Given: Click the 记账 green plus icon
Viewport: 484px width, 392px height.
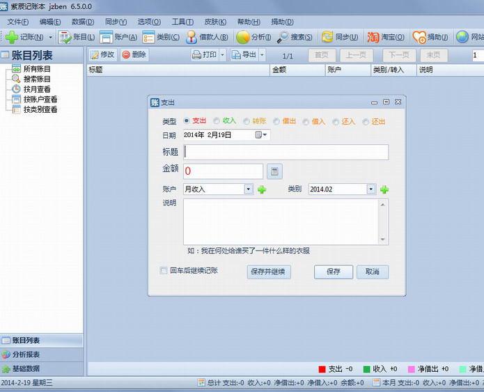Looking at the screenshot, I should (x=11, y=37).
